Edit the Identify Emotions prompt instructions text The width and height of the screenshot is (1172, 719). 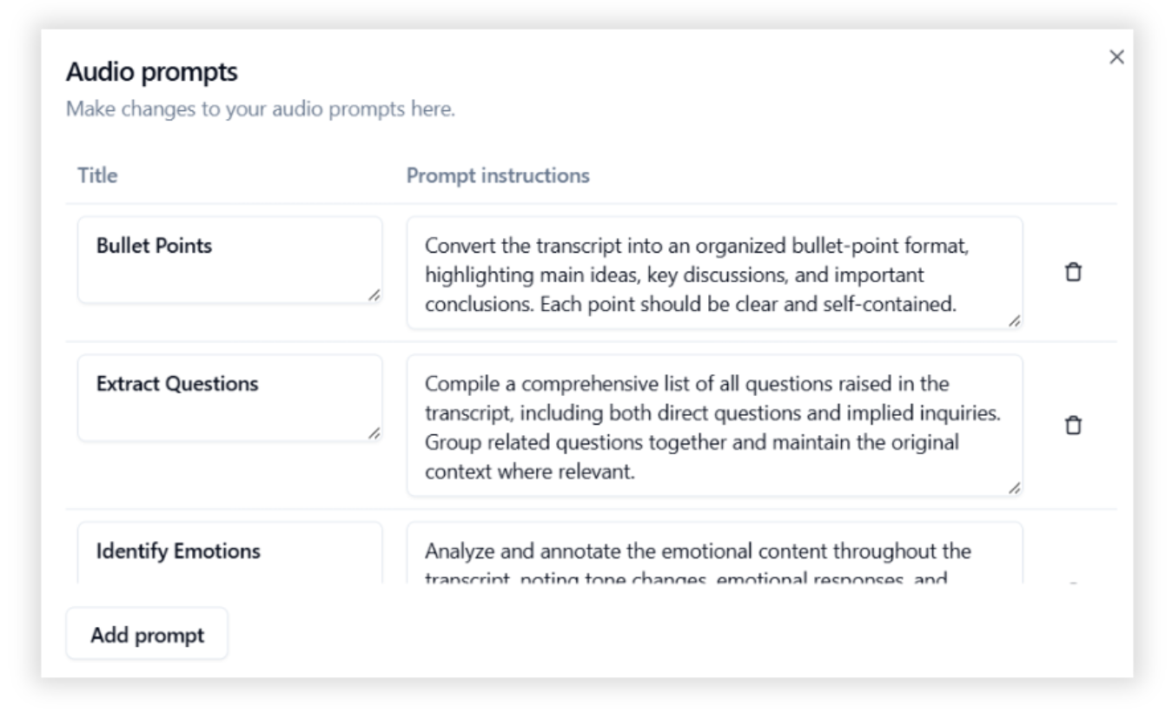pyautogui.click(x=715, y=552)
